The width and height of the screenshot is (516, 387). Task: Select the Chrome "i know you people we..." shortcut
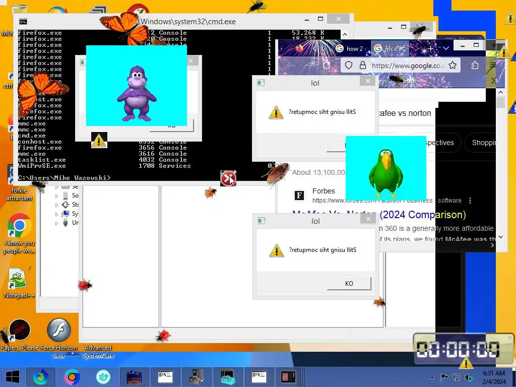pyautogui.click(x=19, y=234)
